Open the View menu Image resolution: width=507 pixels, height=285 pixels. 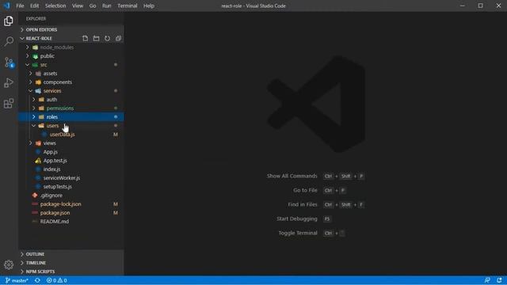(78, 6)
